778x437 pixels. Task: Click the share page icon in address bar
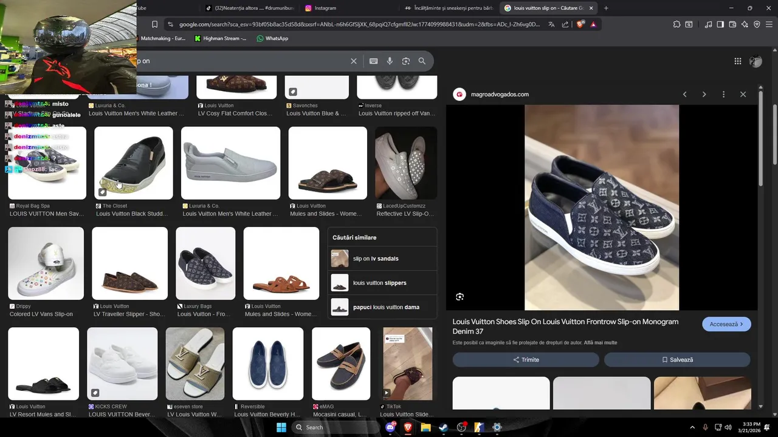(565, 24)
